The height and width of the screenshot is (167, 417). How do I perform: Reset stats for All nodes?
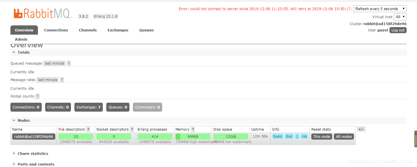[x=344, y=136]
